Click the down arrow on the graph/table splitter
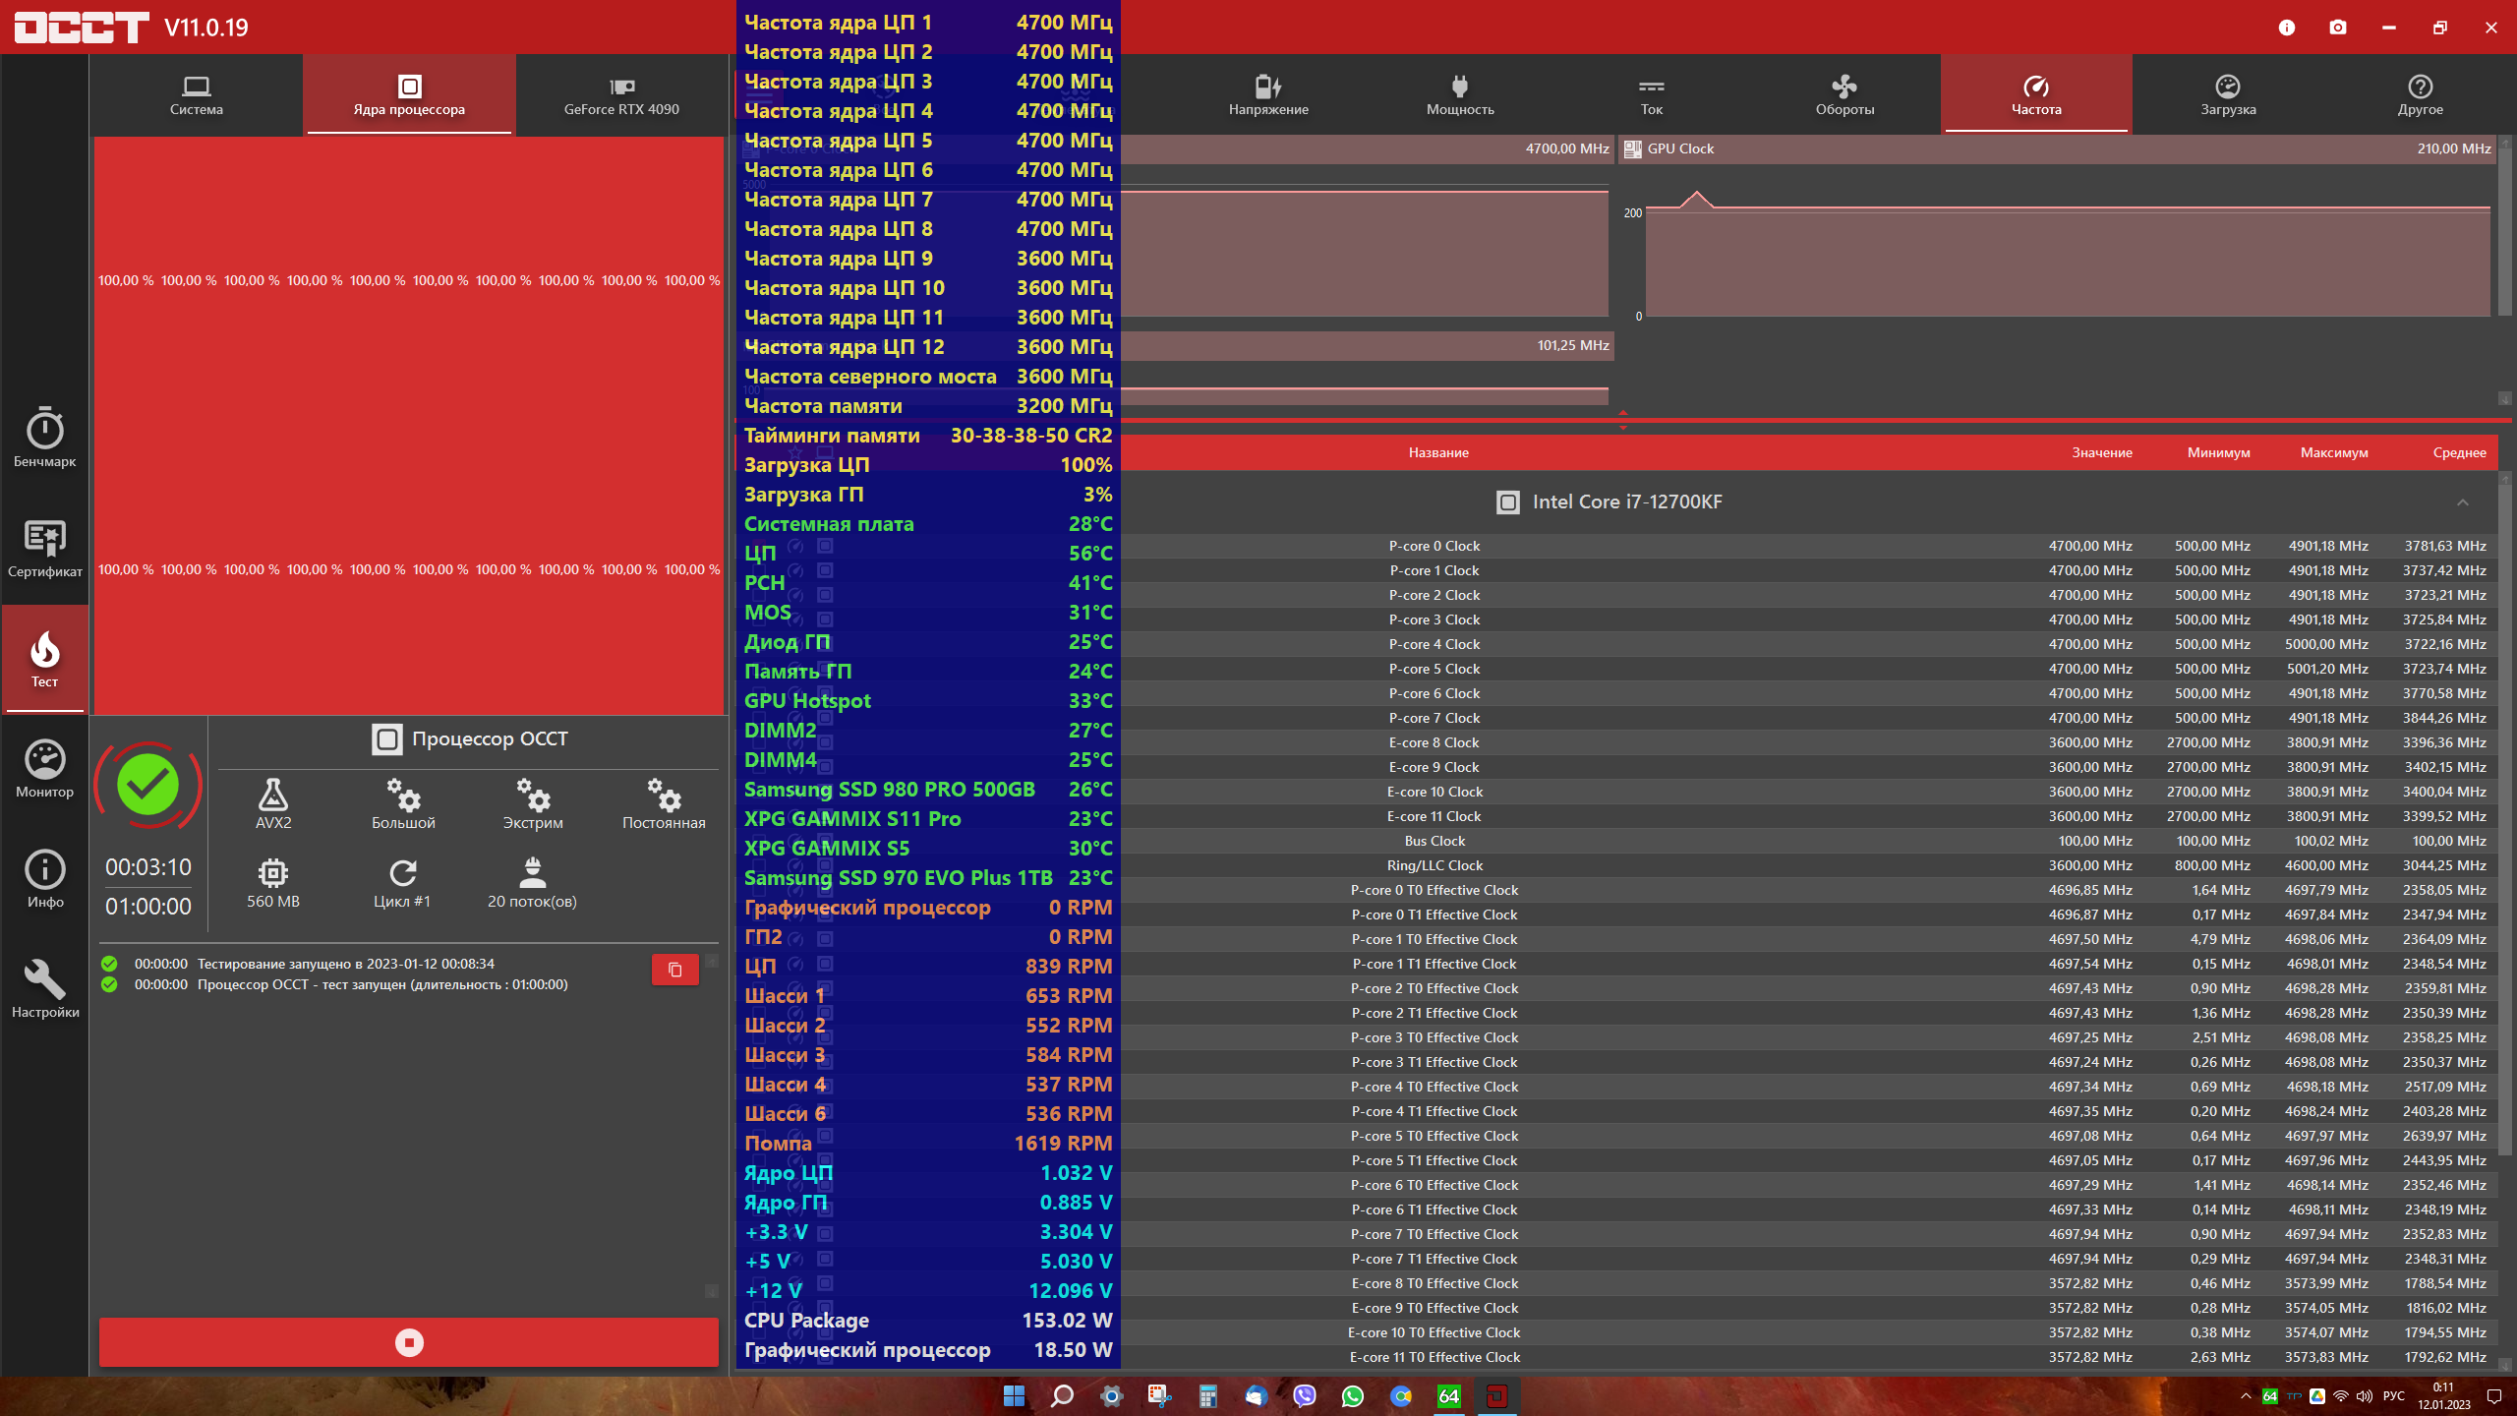Viewport: 2517px width, 1416px height. click(1623, 429)
